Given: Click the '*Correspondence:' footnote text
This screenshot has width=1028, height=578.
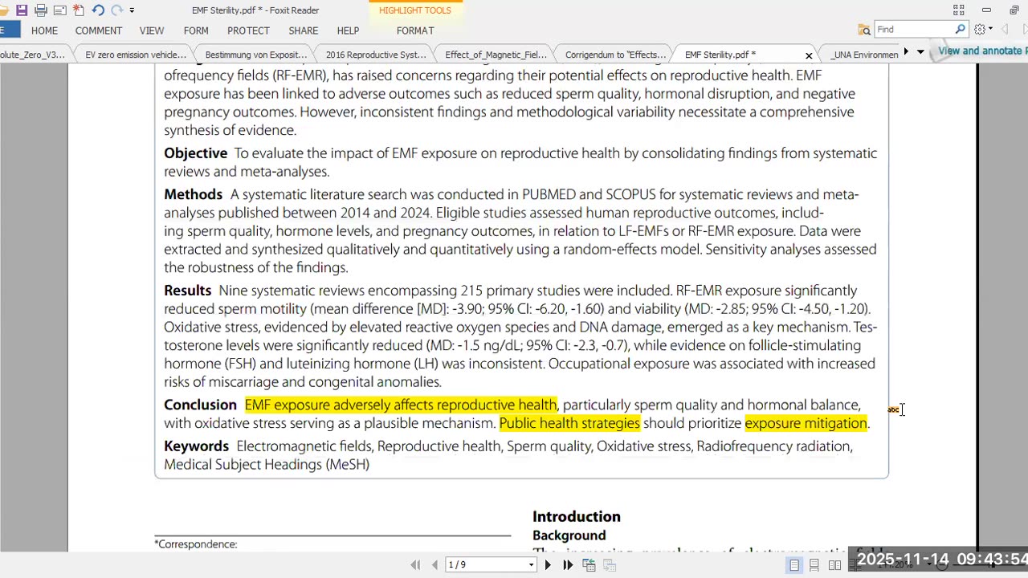Looking at the screenshot, I should [196, 544].
